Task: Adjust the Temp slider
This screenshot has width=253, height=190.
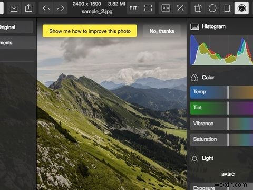Action: pyautogui.click(x=221, y=92)
